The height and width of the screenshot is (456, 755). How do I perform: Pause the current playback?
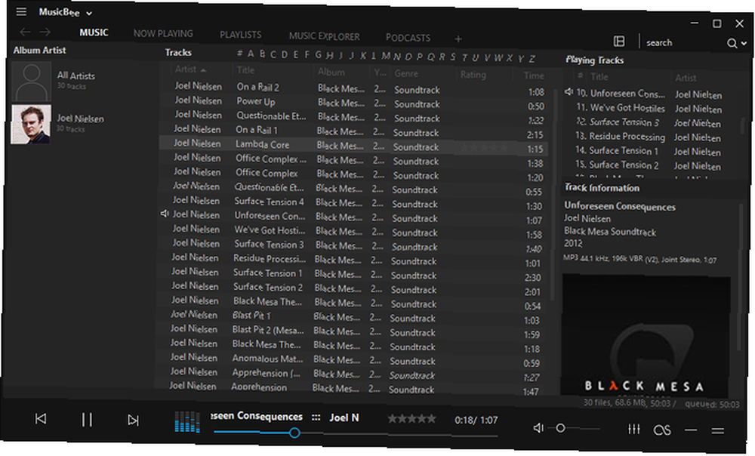[x=87, y=420]
